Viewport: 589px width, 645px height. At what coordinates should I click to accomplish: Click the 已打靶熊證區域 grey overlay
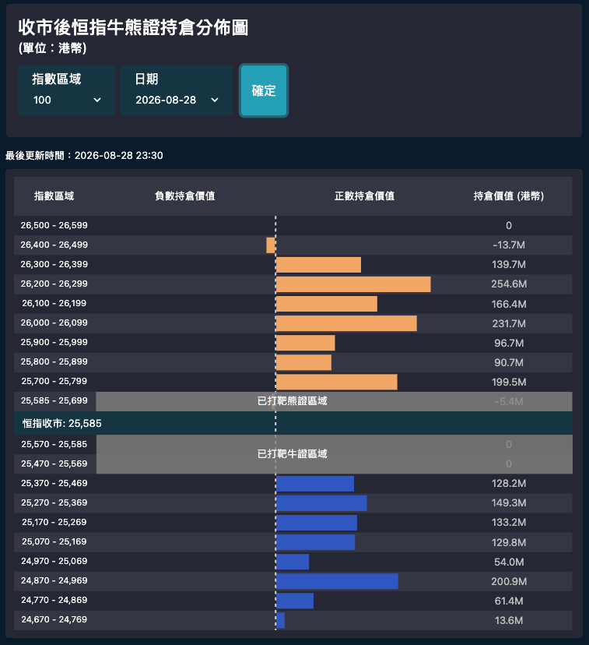click(334, 401)
